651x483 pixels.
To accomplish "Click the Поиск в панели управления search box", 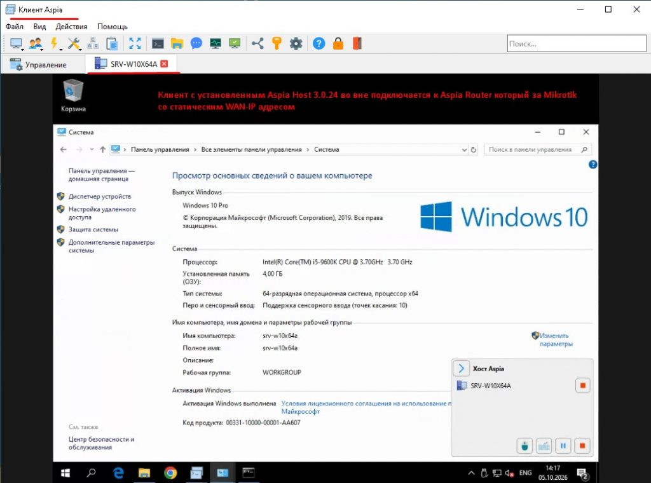I will (x=538, y=149).
